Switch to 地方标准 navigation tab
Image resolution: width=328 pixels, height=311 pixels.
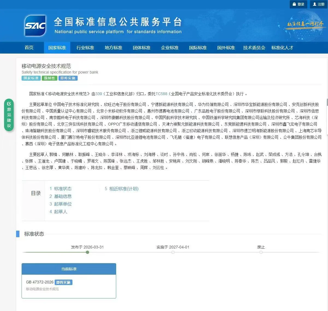pyautogui.click(x=113, y=48)
